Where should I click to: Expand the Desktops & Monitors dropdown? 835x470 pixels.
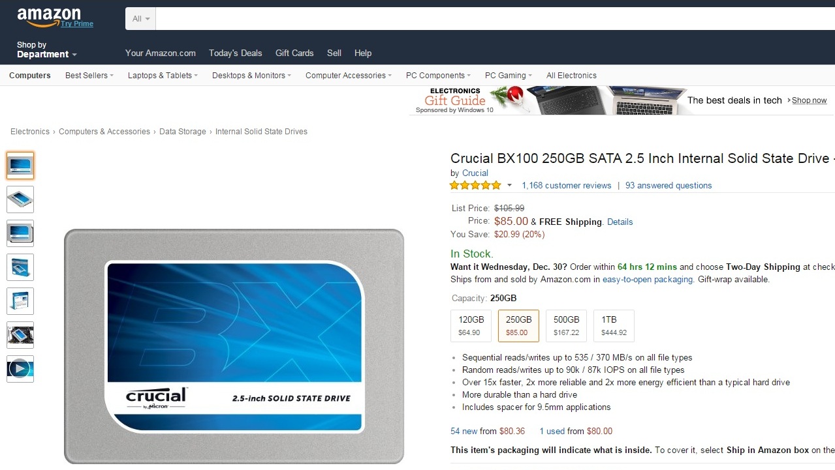coord(252,76)
